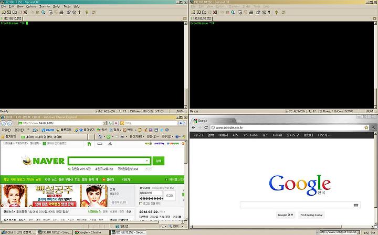Viewport: 378px width, 235px height.
Task: Click Disconnect icon in right SecureCRT toolbar
Action: pyautogui.click(x=215, y=12)
